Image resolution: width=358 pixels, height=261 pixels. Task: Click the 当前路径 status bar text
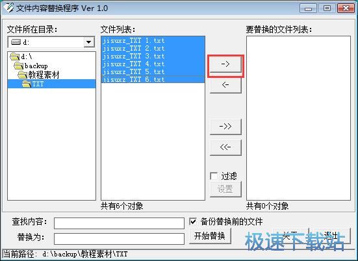click(x=66, y=254)
